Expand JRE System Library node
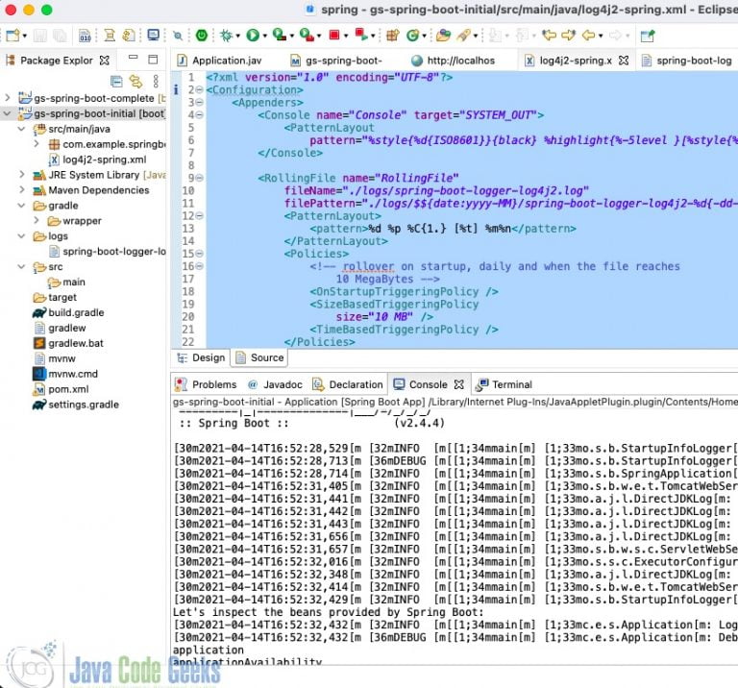Screen dimensions: 738x688 click(22, 175)
